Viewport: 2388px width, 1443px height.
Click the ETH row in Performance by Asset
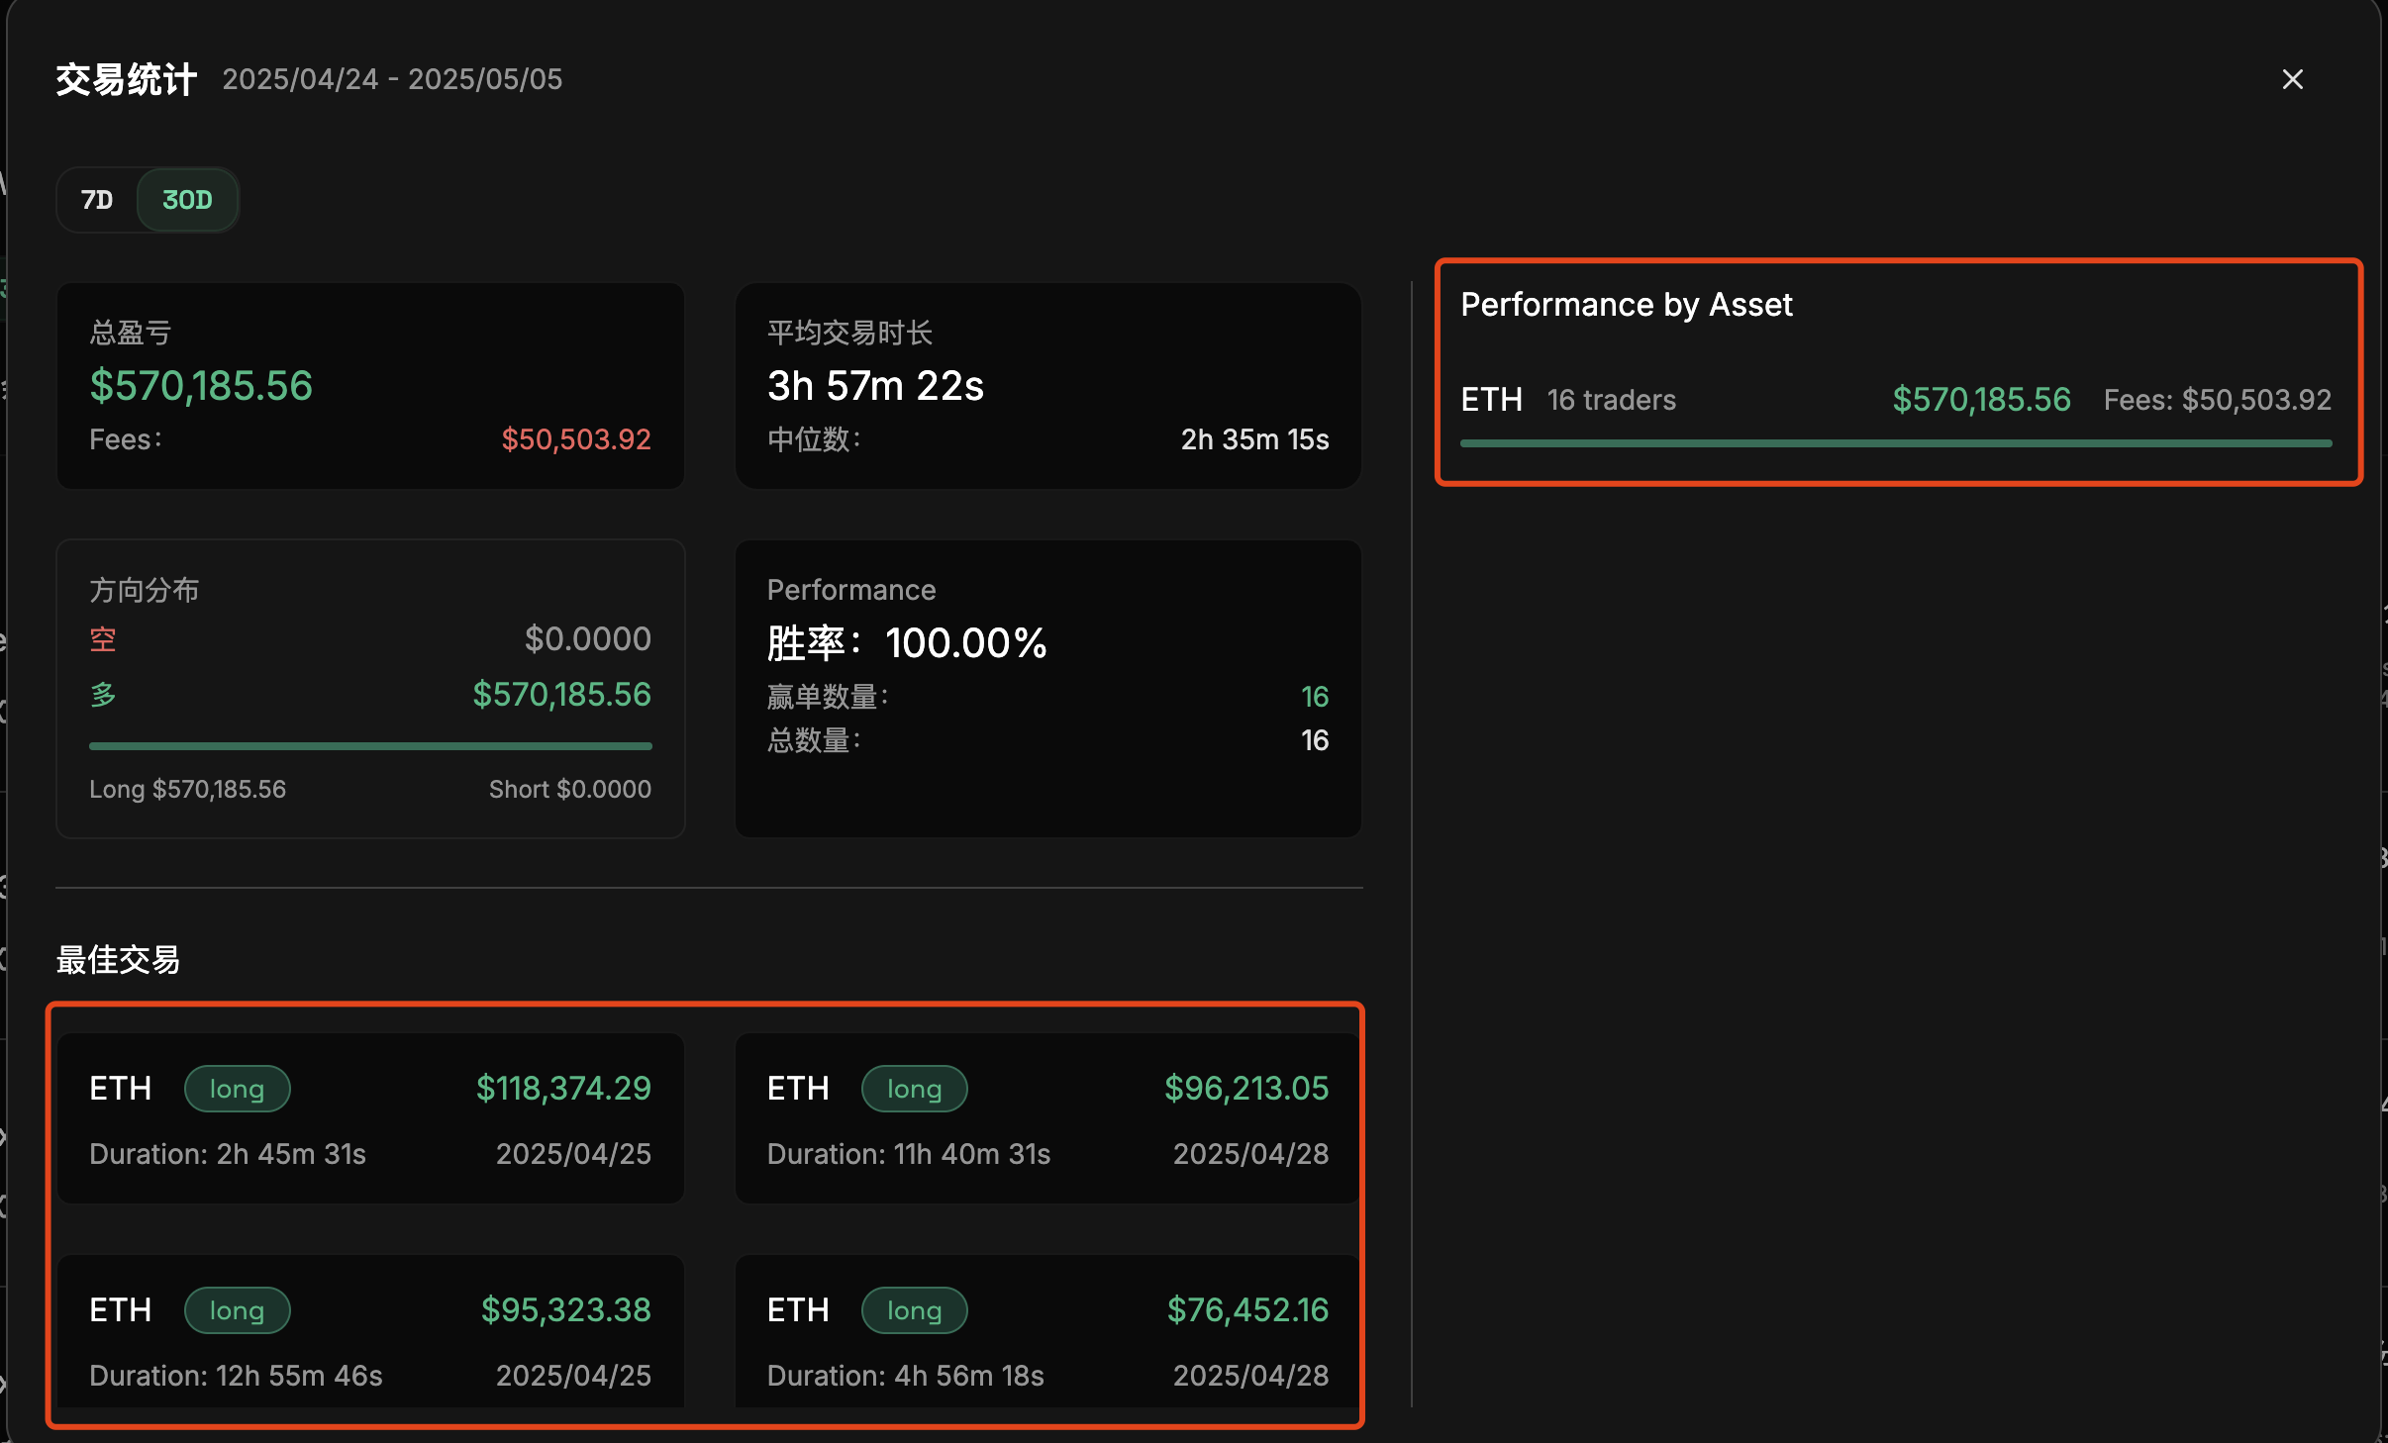(1492, 400)
